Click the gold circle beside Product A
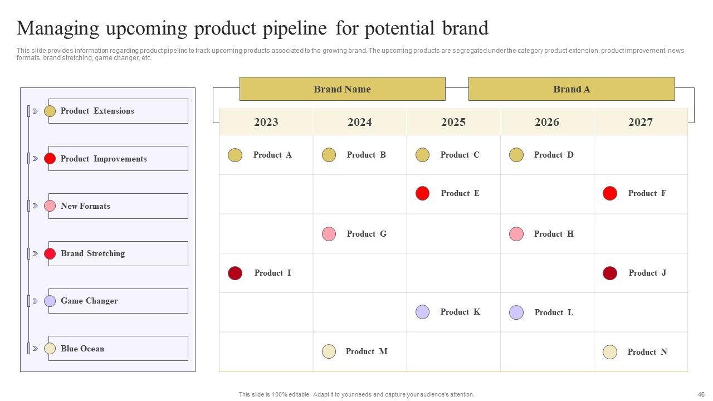Screen dimensions: 713x401 [235, 155]
